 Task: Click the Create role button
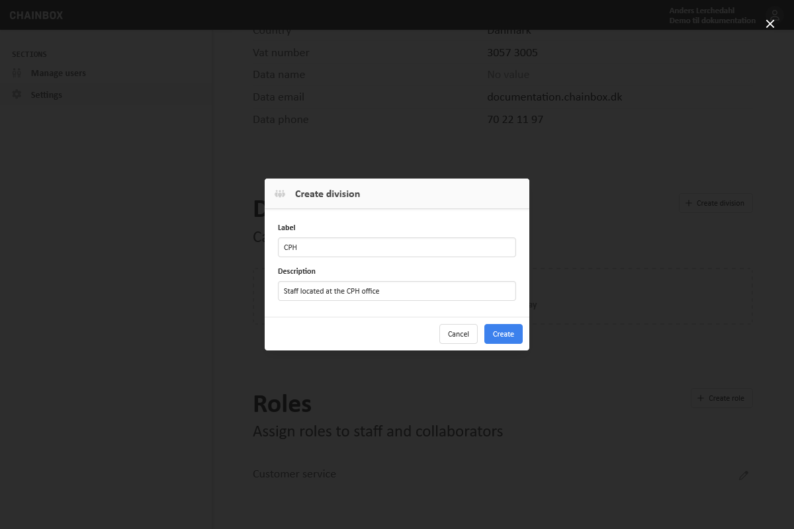721,398
